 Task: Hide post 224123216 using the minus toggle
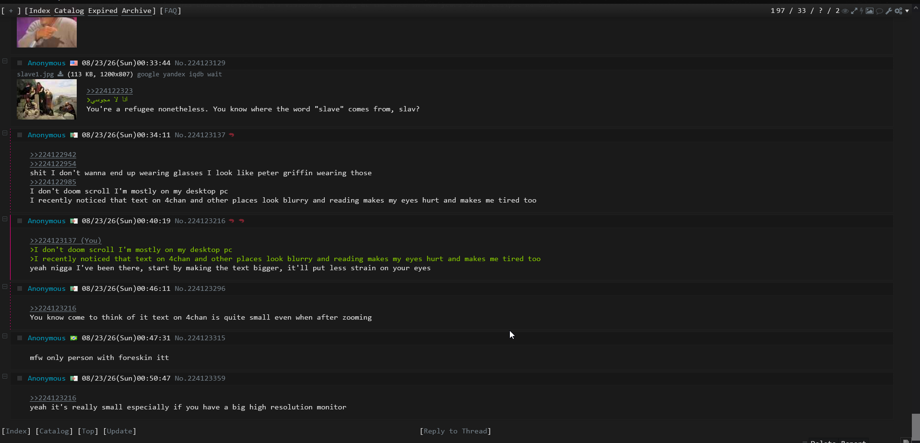pos(5,219)
